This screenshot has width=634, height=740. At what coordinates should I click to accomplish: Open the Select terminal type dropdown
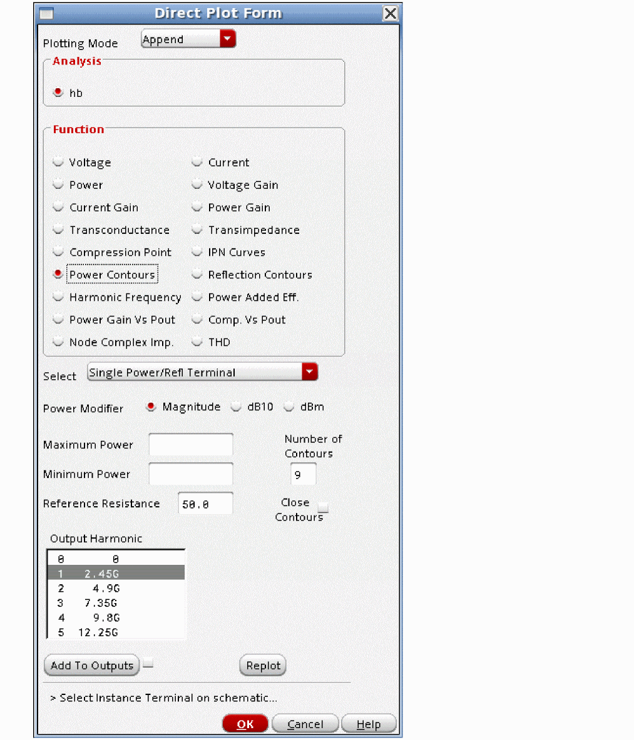pos(309,372)
